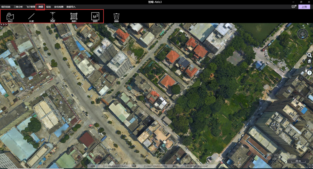Screen dimensions: 313x169
Task: Choose the 高度 height measurement tool
Action: [x=52, y=17]
